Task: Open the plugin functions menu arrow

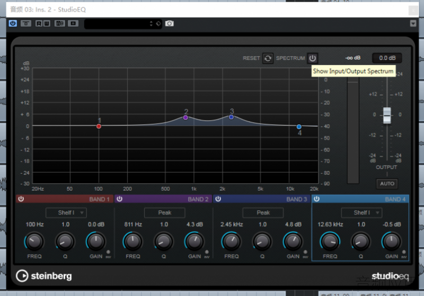Action: pyautogui.click(x=413, y=23)
